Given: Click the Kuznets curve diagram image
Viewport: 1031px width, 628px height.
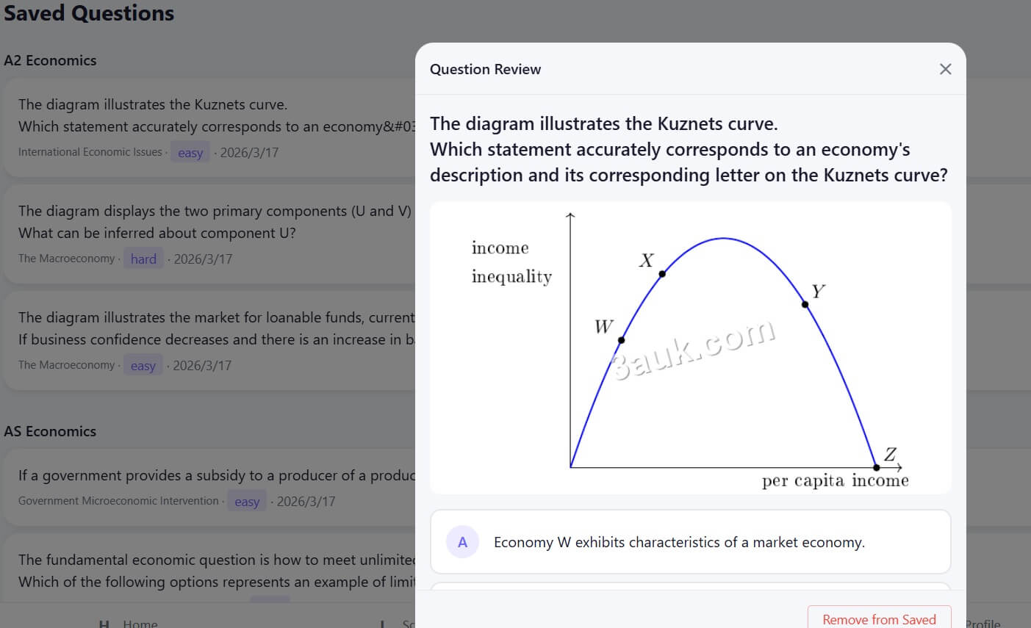Looking at the screenshot, I should click(690, 347).
